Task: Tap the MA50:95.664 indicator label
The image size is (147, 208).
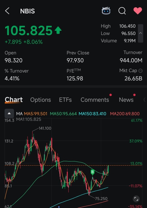Action: pyautogui.click(x=63, y=114)
